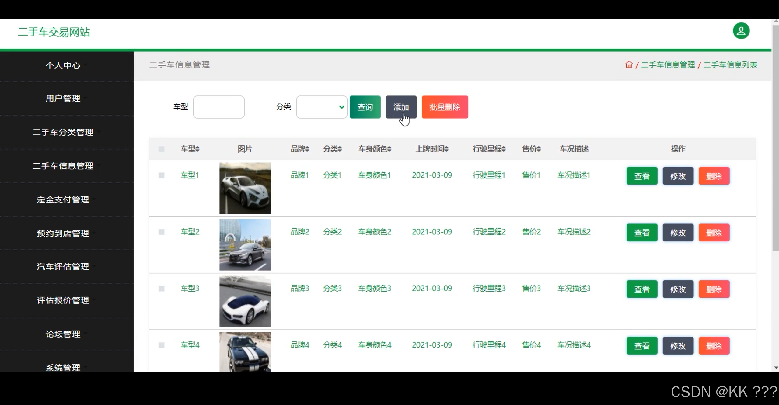Sort table by 车型 column arrows

(197, 149)
